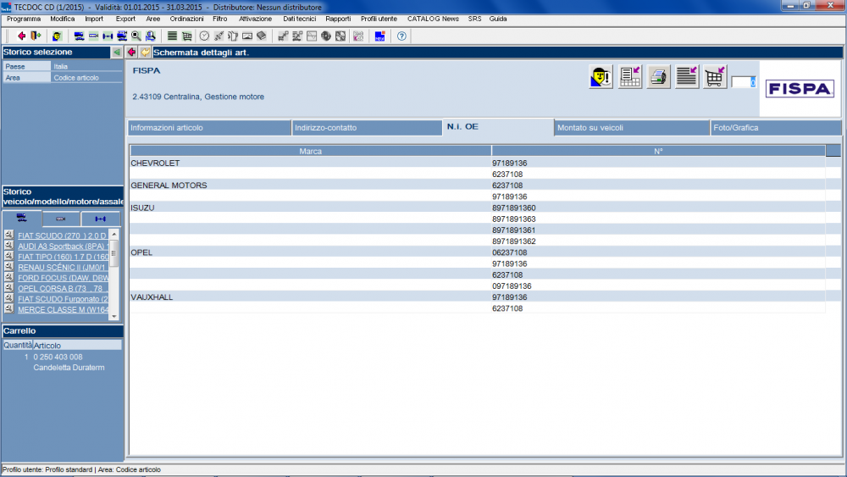Open the Filtro menu
The width and height of the screenshot is (847, 477).
(x=219, y=19)
